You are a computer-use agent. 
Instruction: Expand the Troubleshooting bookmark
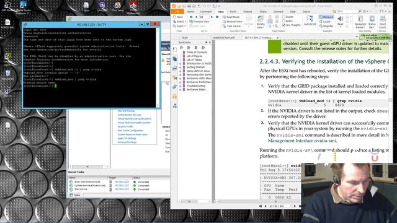tap(181, 86)
